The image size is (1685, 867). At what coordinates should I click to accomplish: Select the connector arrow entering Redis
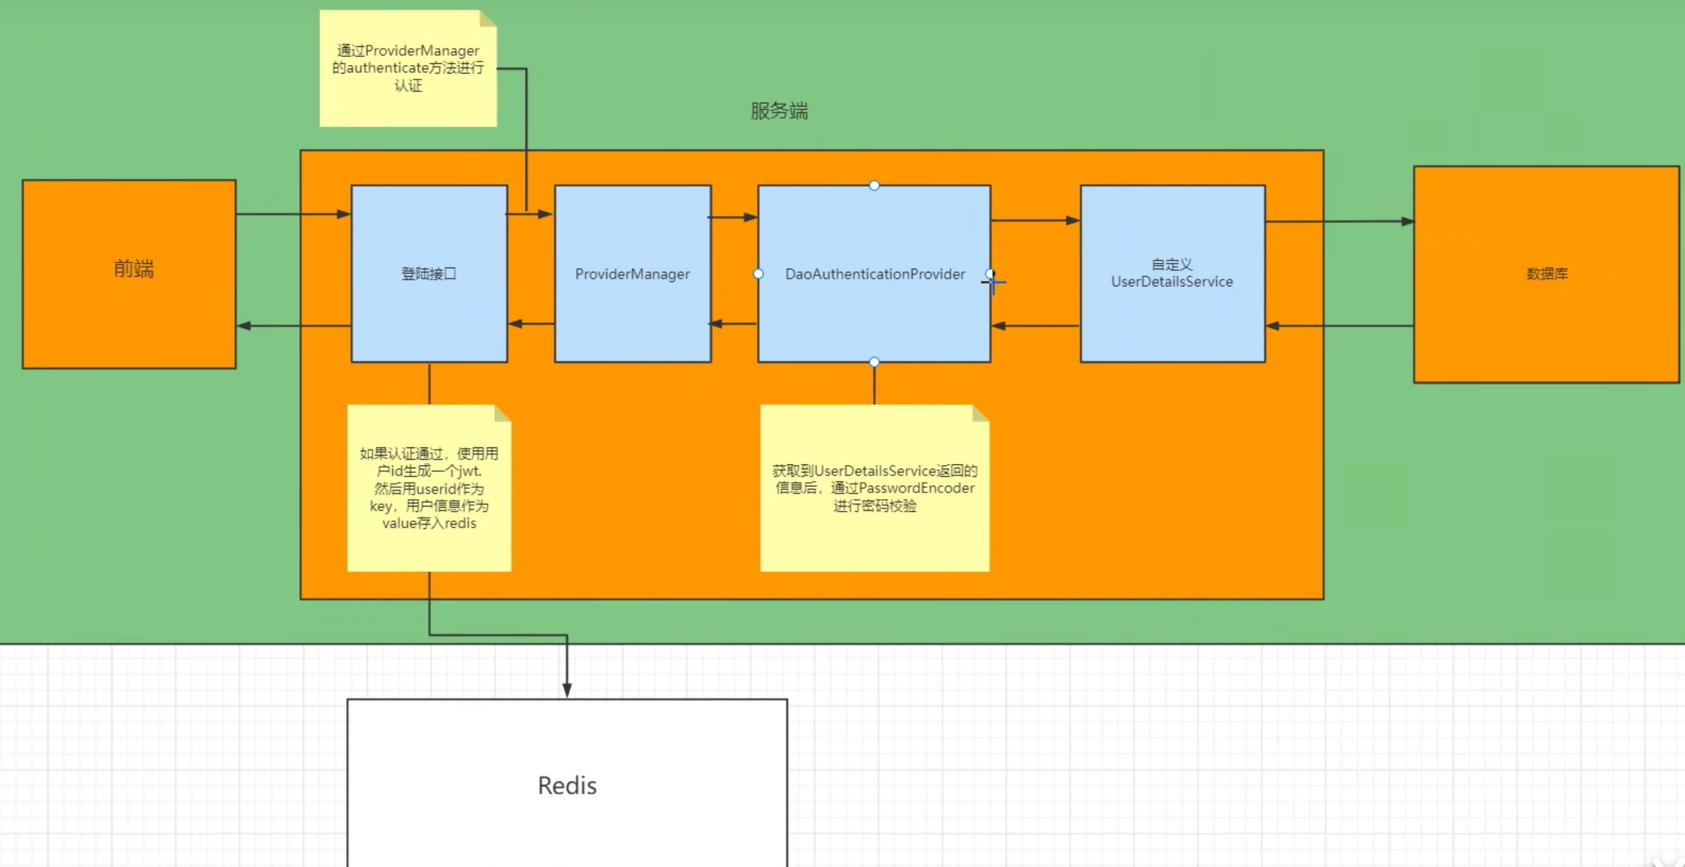[567, 667]
